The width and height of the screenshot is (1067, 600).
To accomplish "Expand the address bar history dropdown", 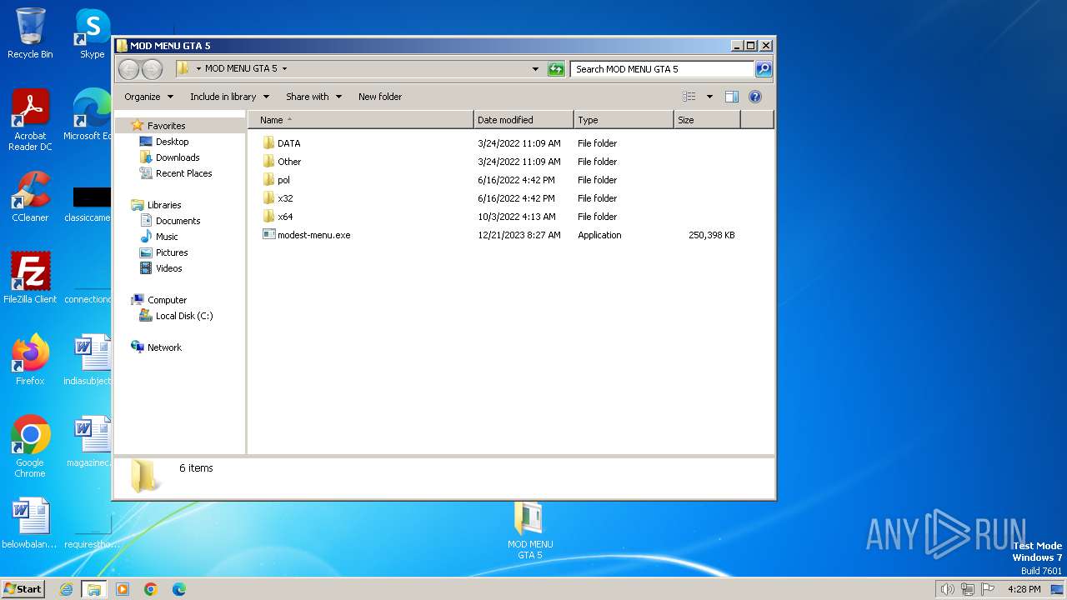I will pos(535,69).
